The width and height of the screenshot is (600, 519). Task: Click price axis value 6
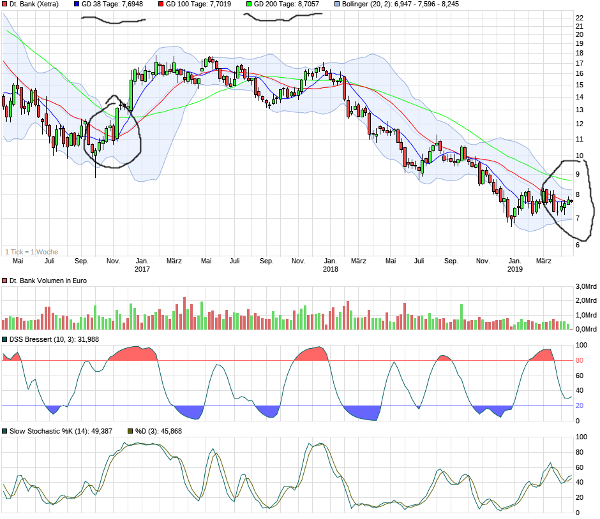tap(578, 245)
